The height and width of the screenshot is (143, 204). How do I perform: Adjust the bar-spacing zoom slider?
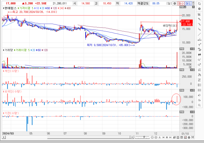[x=144, y=137]
